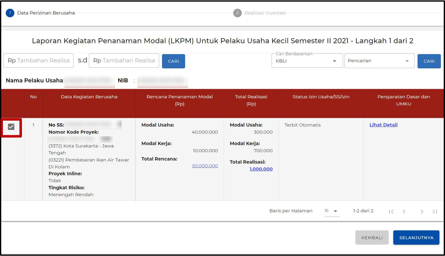Click the CARI button beside amount filters
Viewport: 445px width, 256px height.
coord(173,61)
